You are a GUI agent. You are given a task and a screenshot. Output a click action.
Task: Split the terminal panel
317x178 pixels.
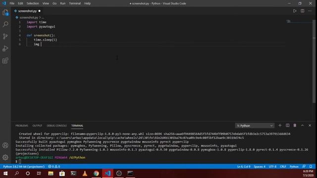coord(287,126)
